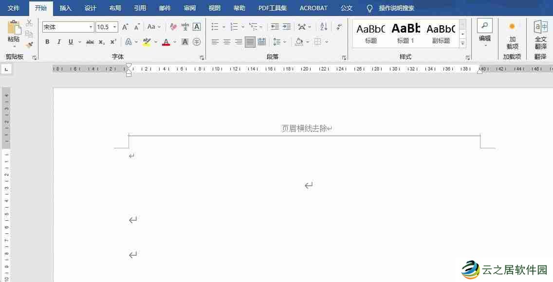Switch to the 插入 ribbon tab

click(65, 8)
